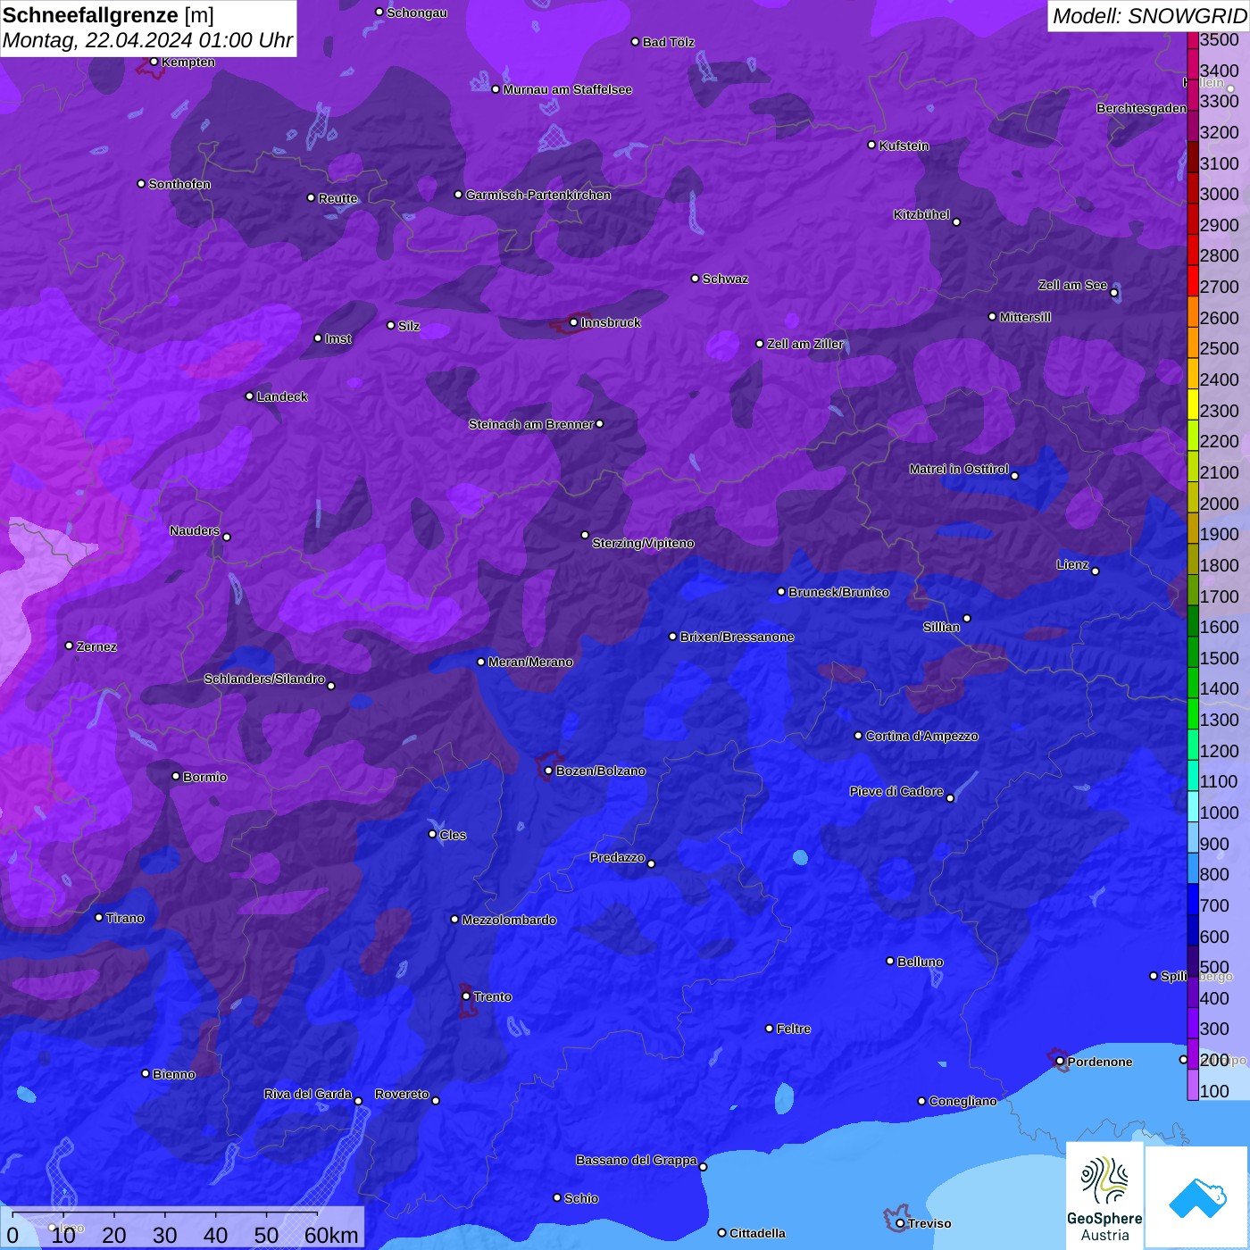
Task: Click the Tirano city marker dot
Action: (x=99, y=918)
